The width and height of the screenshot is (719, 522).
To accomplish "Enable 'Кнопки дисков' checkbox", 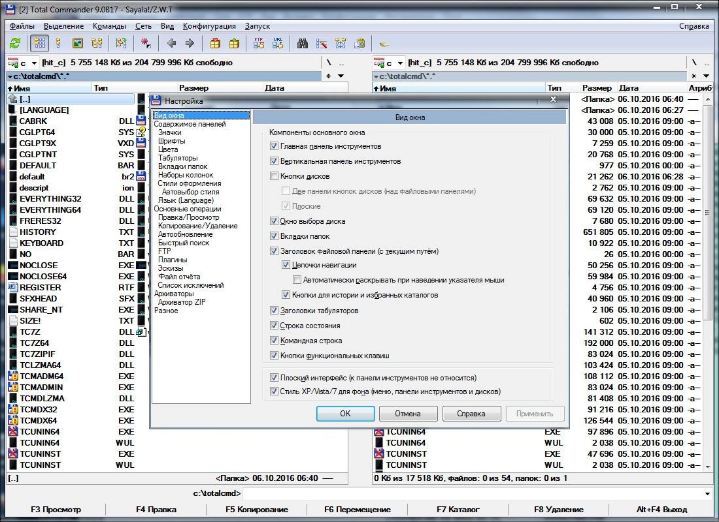I will [274, 176].
